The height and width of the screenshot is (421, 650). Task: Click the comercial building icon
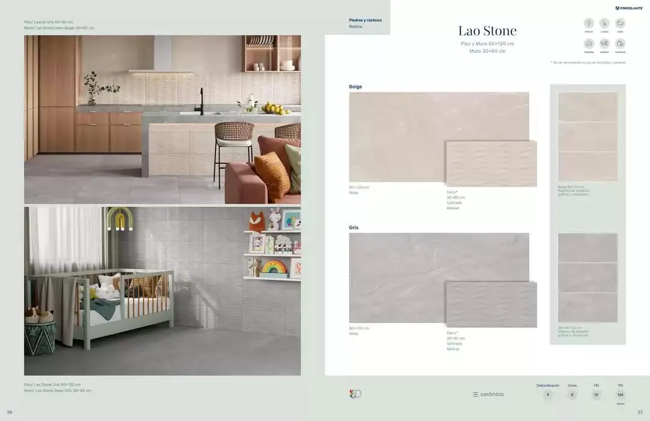620,44
